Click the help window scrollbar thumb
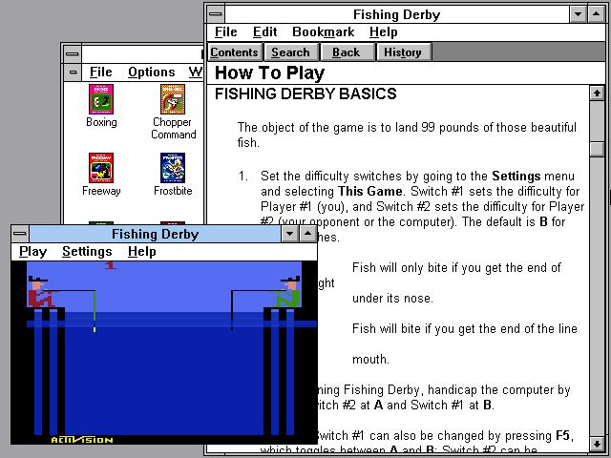Image resolution: width=611 pixels, height=458 pixels. click(x=597, y=150)
